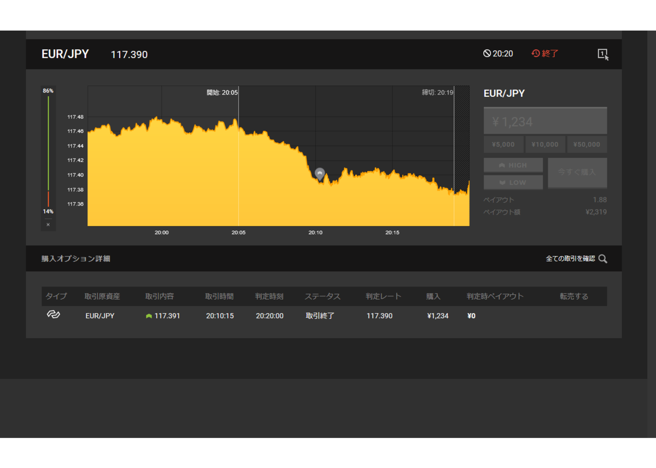Click the タイプ column header
Image resolution: width=656 pixels, height=468 pixels.
[x=56, y=296]
